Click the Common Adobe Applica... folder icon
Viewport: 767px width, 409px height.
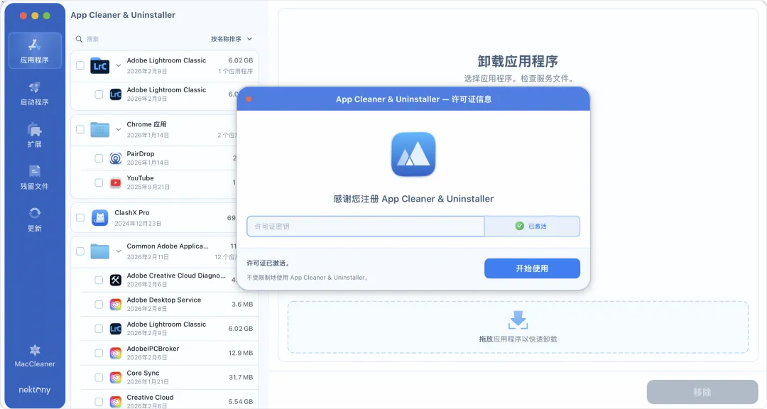click(x=100, y=251)
